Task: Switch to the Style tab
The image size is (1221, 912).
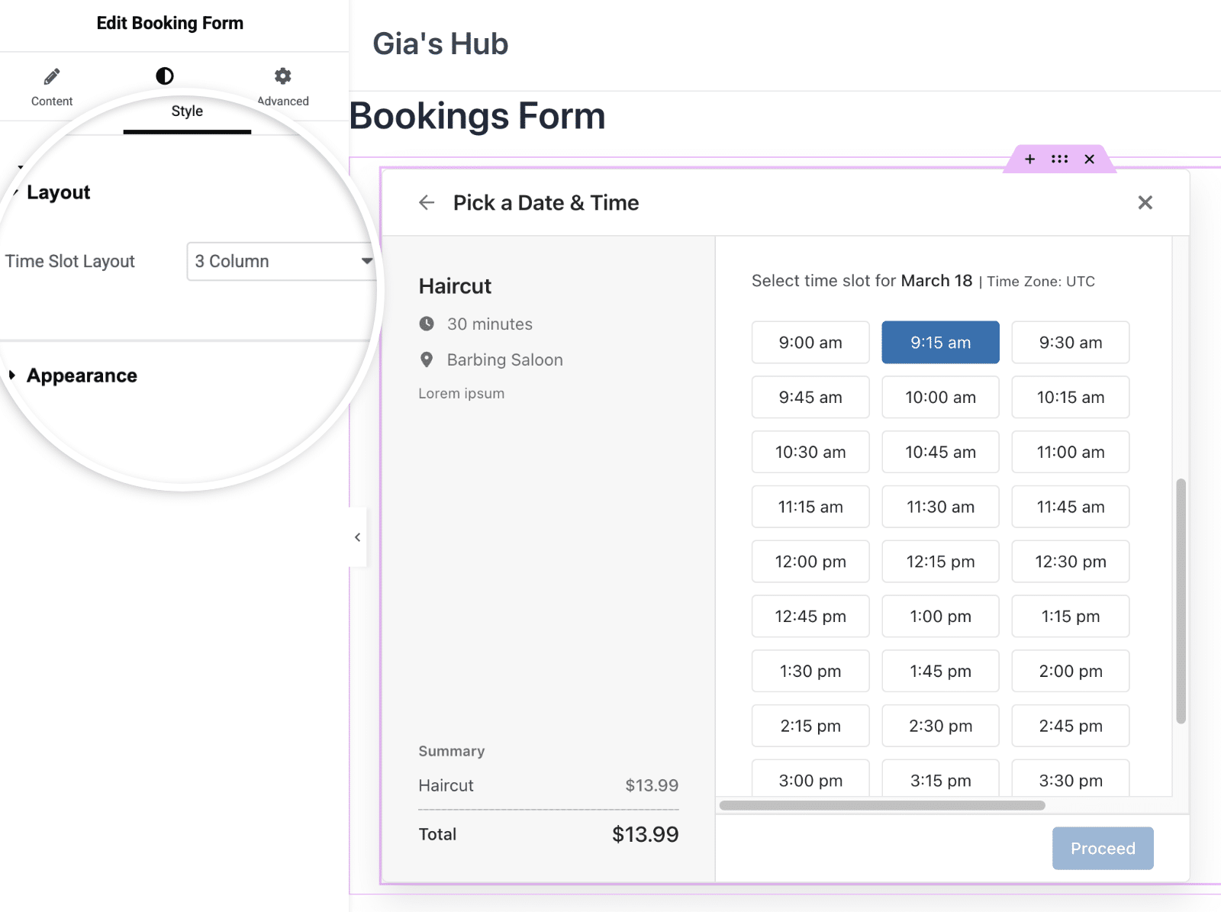Action: (x=187, y=111)
